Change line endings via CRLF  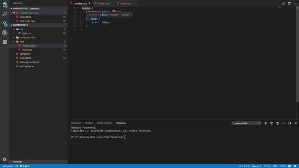[x=275, y=166]
